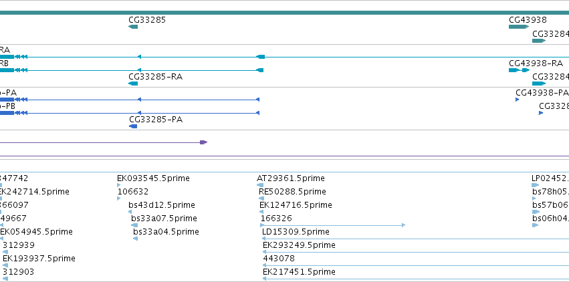569x282 pixels.
Task: Select the 166326 EST line feature
Action: (x=332, y=225)
